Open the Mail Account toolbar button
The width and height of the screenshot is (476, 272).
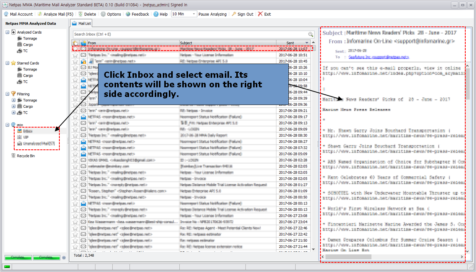coord(18,14)
